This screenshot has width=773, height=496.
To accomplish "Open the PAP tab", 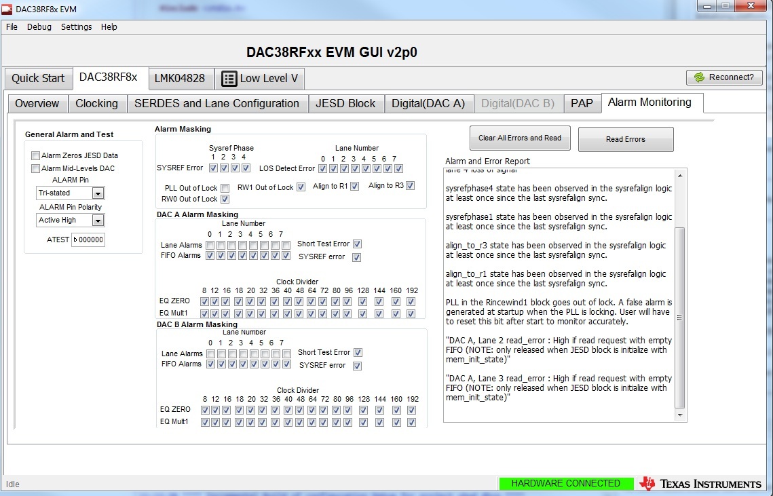I will pos(582,104).
